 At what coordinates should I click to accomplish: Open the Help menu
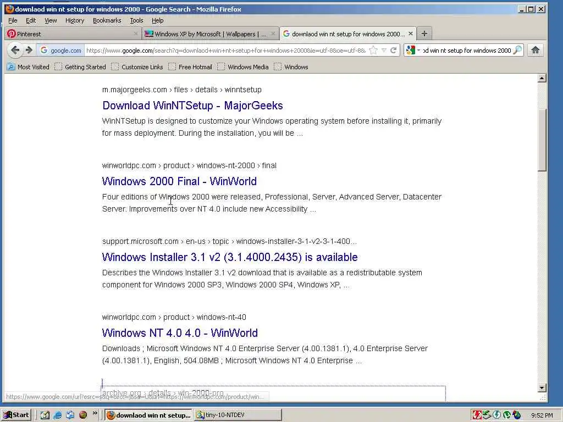tap(157, 20)
